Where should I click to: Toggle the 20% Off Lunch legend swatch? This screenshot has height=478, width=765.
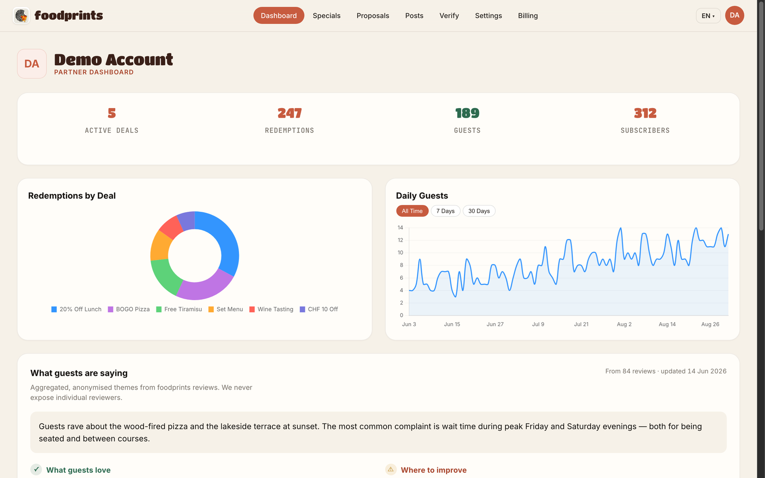coord(54,309)
